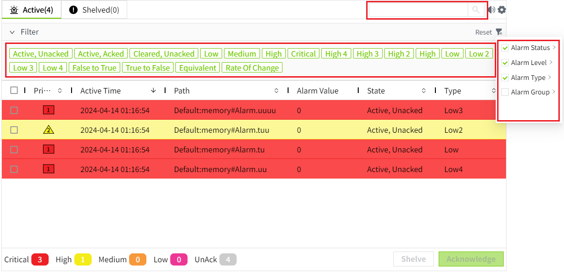The height and width of the screenshot is (273, 564).
Task: Enable the Alarm Group checkbox
Action: pos(505,92)
